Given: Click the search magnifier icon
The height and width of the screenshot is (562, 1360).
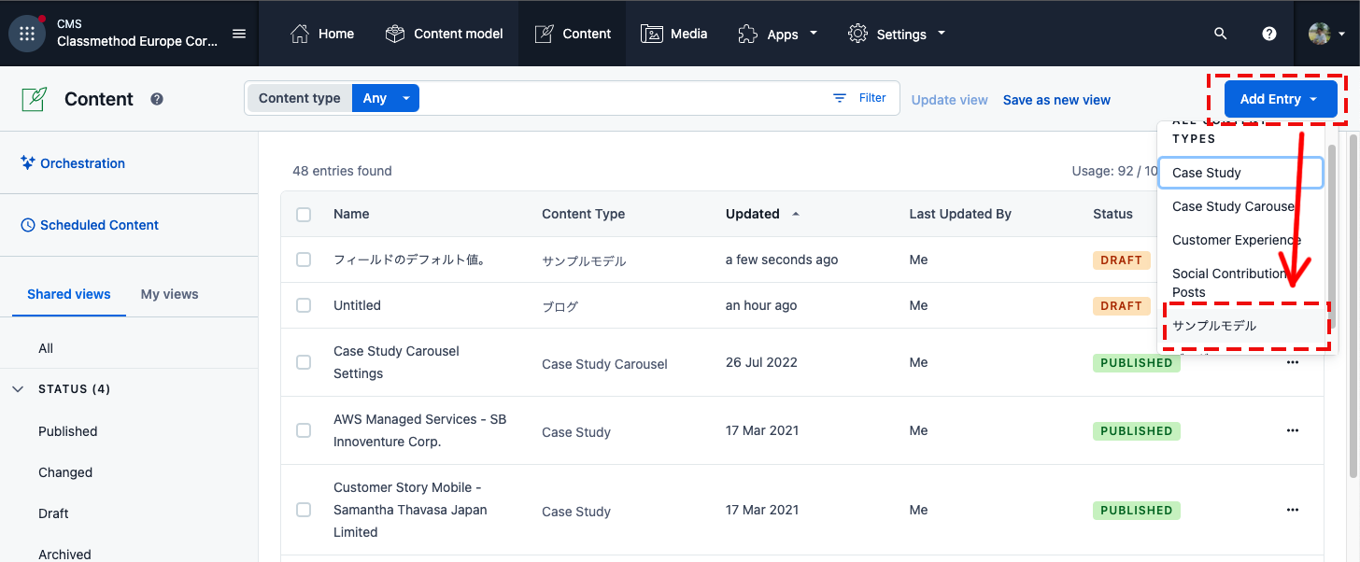Looking at the screenshot, I should tap(1220, 33).
